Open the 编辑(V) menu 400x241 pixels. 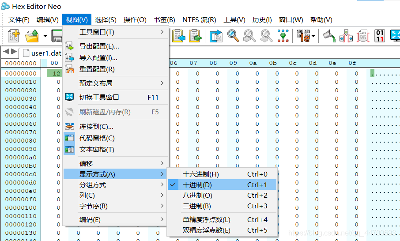47,19
